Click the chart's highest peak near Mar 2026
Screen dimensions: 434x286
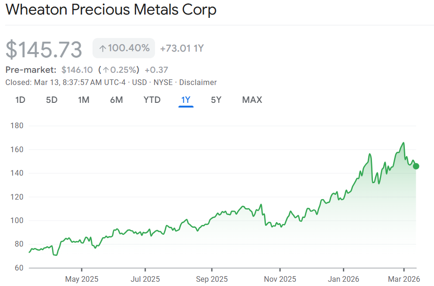click(x=403, y=143)
